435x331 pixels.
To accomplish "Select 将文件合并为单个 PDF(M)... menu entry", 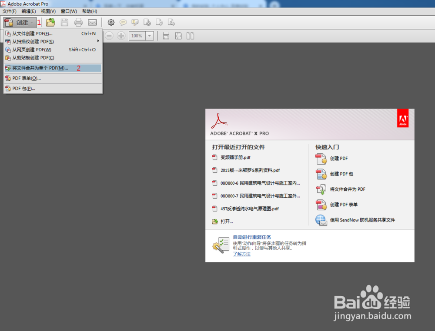I will click(53, 68).
